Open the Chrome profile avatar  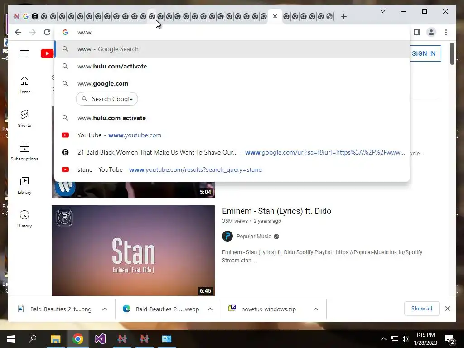pos(431,32)
